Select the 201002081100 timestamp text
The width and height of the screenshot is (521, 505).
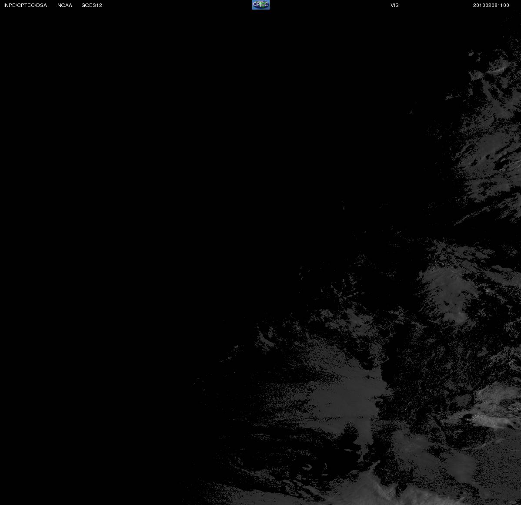pyautogui.click(x=491, y=5)
